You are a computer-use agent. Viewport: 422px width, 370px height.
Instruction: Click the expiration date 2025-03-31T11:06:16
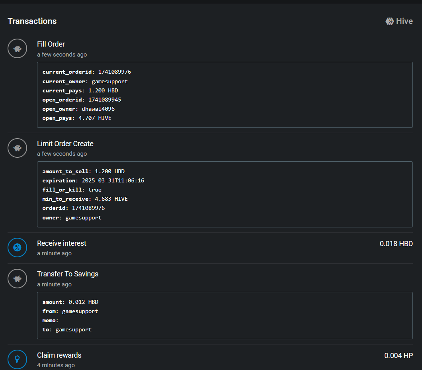click(113, 181)
